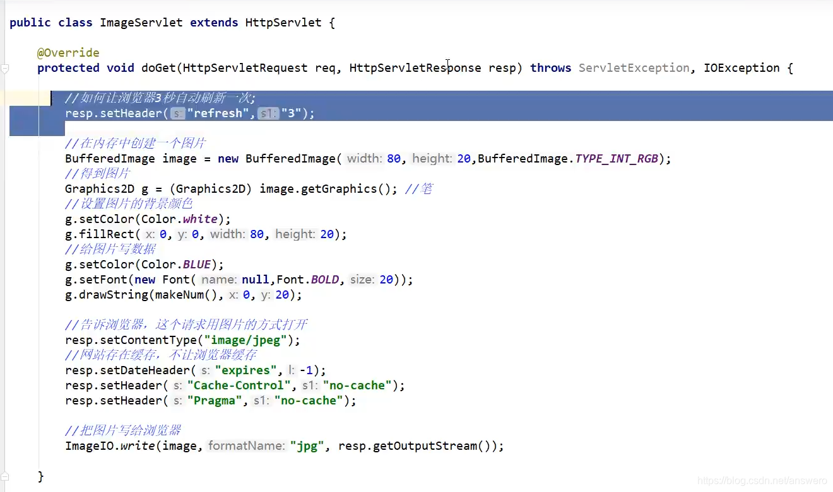The height and width of the screenshot is (492, 833).
Task: Click the 'new' keyword before BufferedImage constructor
Action: click(228, 159)
